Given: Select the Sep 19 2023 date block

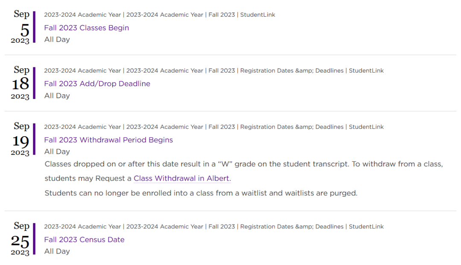Looking at the screenshot, I should tap(20, 139).
